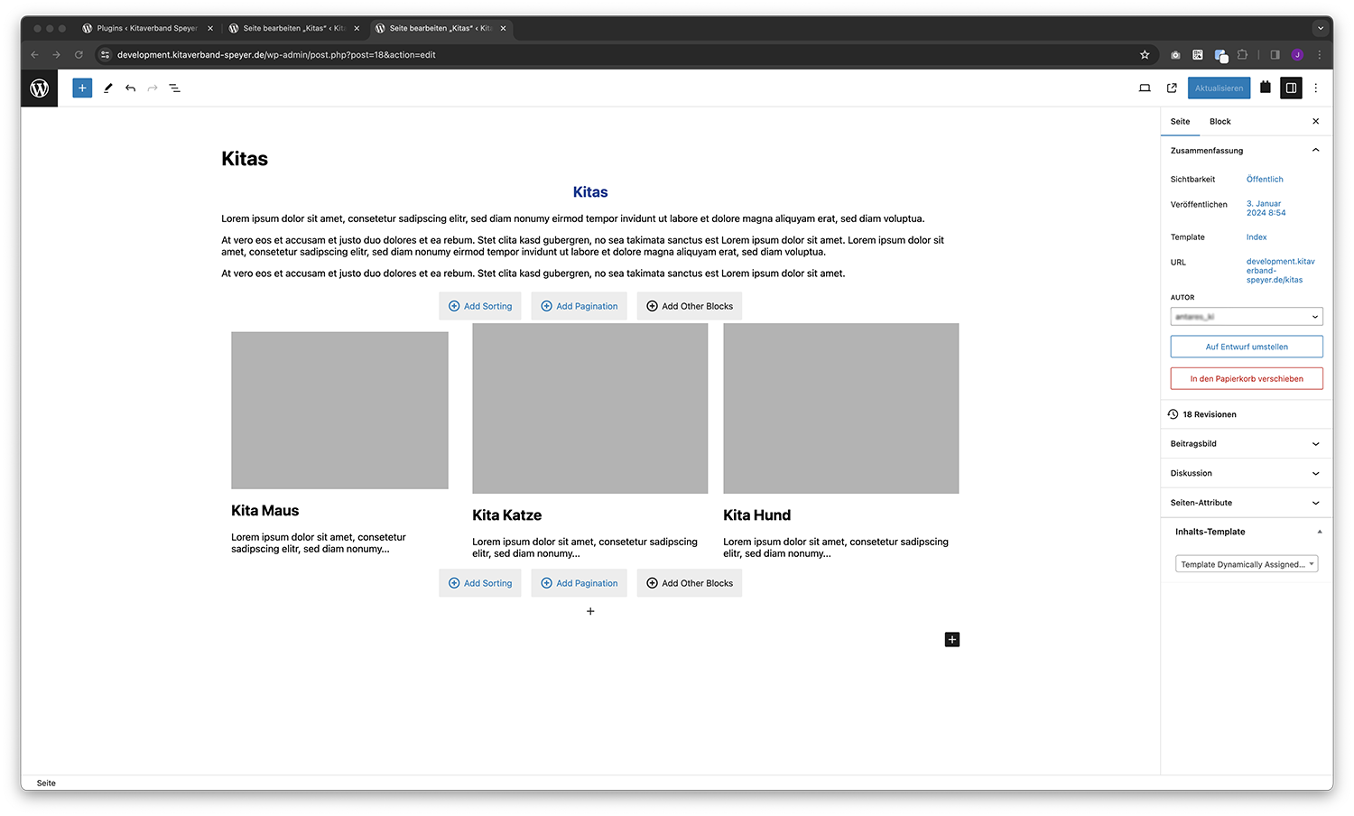
Task: Open the black plugin icon next to Aktualisieren
Action: (x=1266, y=88)
